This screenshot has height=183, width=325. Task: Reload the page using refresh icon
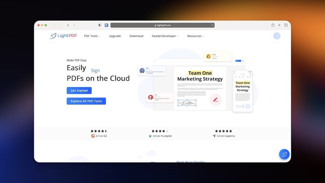[212, 25]
